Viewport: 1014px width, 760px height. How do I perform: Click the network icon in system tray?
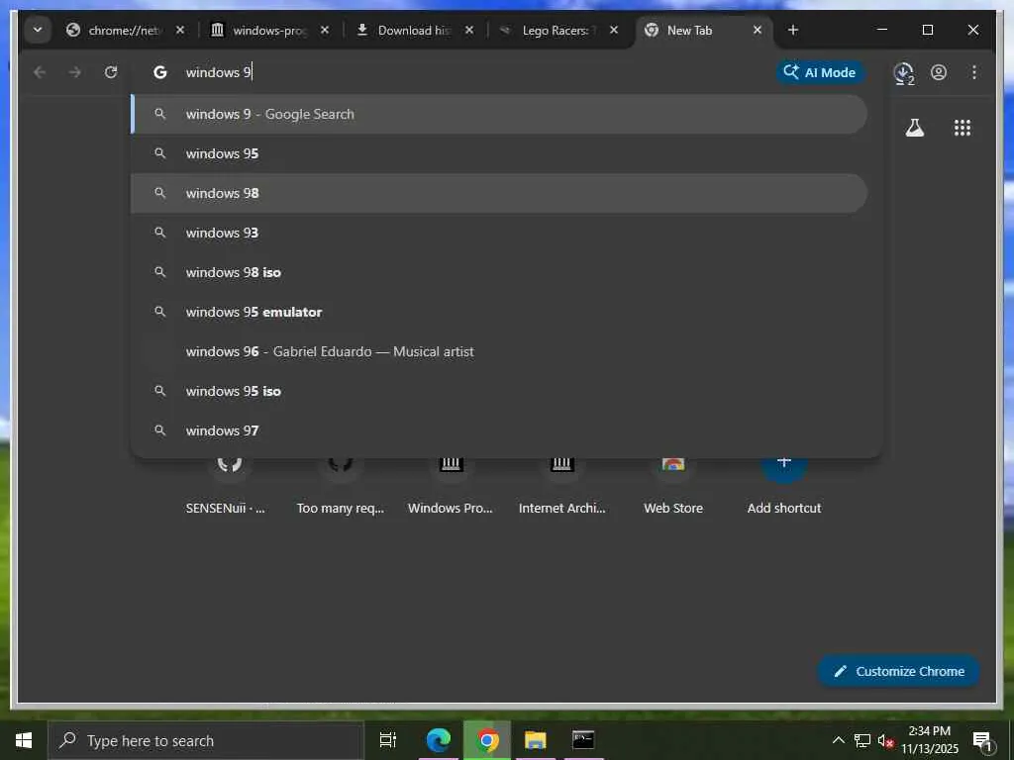tap(862, 740)
